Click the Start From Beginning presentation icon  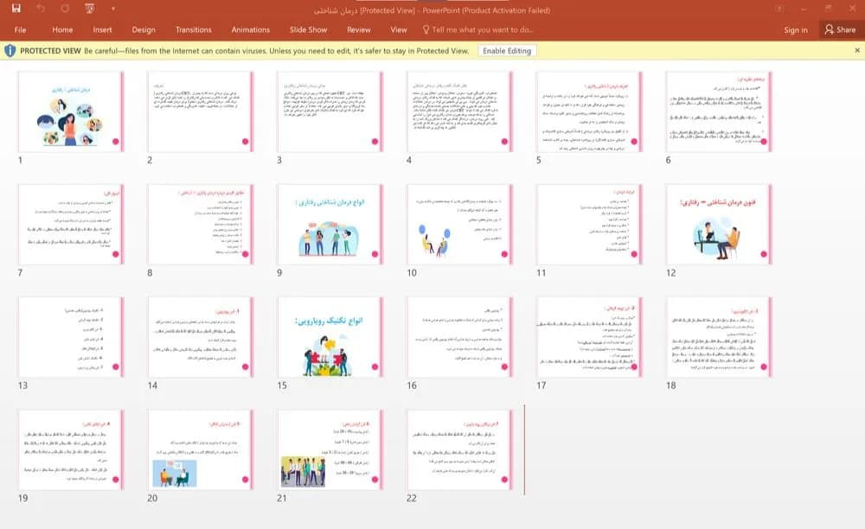tap(89, 9)
